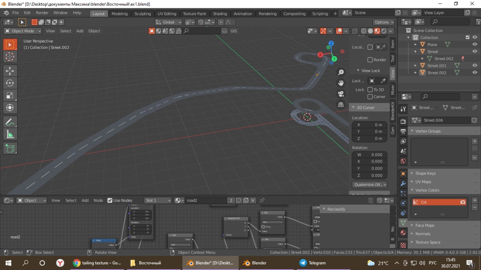This screenshot has height=270, width=481.
Task: Select the Add Cube tool
Action: [x=10, y=149]
